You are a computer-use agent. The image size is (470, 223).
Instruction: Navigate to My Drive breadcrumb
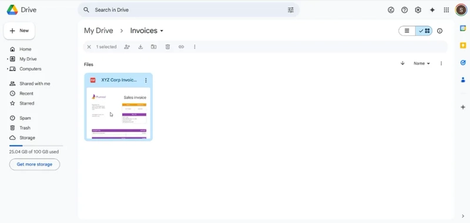(98, 31)
